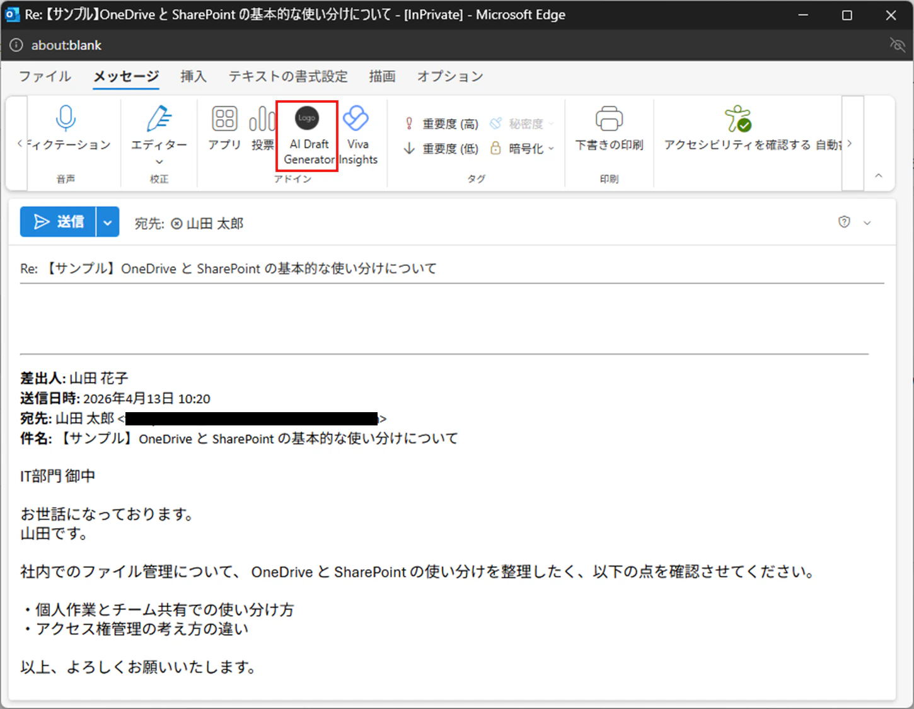Select the メッセージ tab
Screen dimensions: 914x709
(x=126, y=76)
